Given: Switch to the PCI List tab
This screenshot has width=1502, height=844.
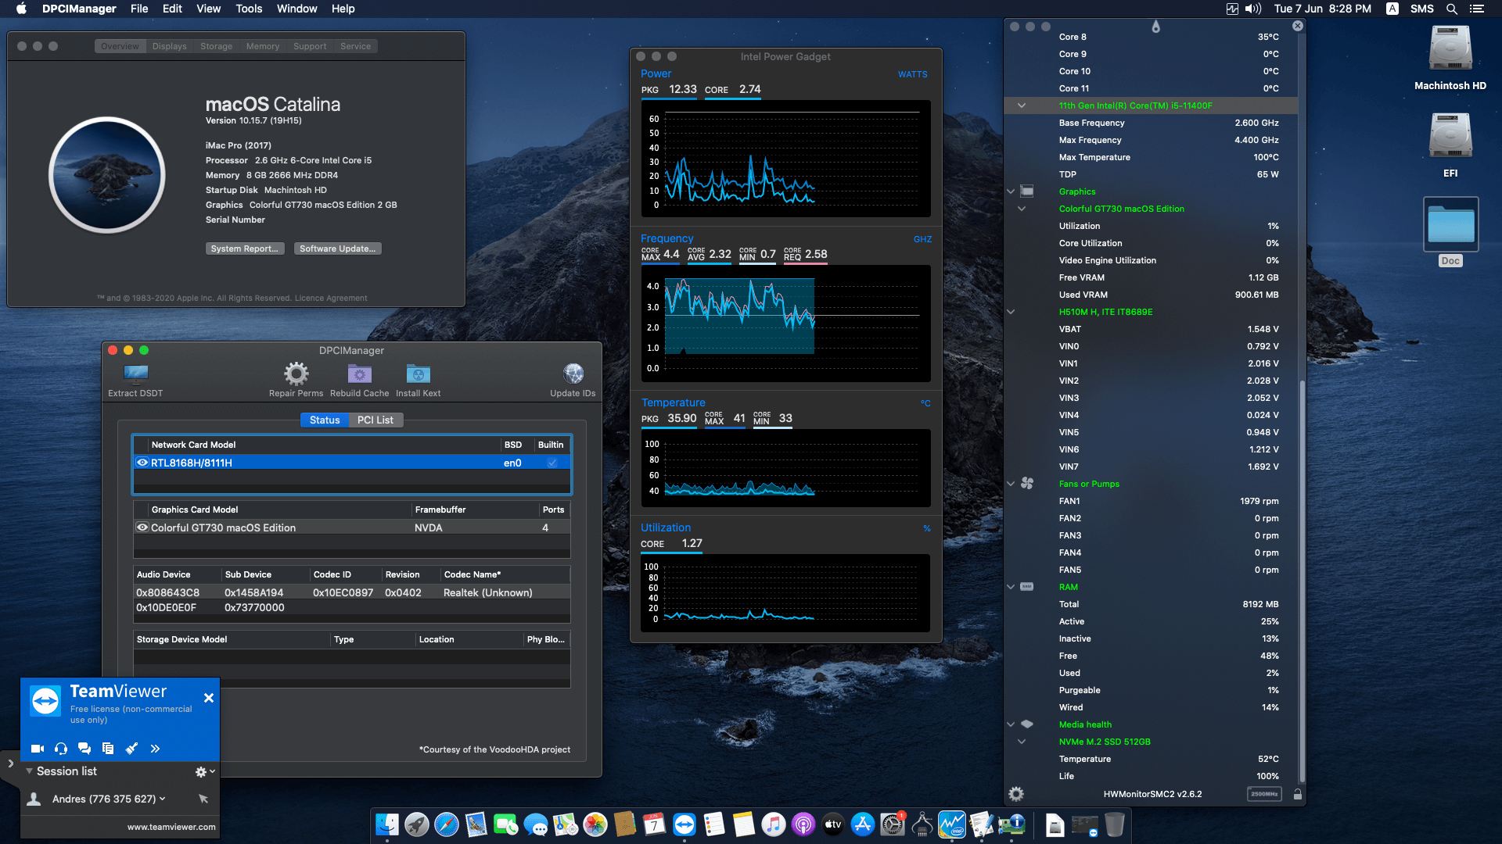Looking at the screenshot, I should (x=375, y=420).
